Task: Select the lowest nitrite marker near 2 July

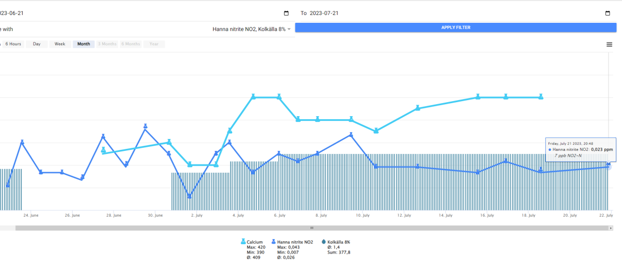Action: (x=190, y=196)
